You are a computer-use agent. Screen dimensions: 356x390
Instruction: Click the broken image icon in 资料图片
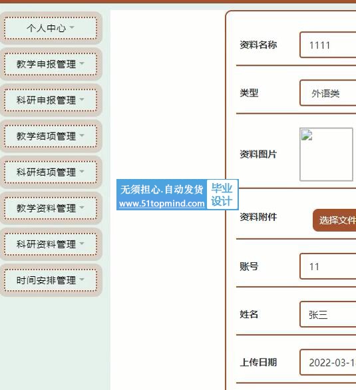point(307,135)
